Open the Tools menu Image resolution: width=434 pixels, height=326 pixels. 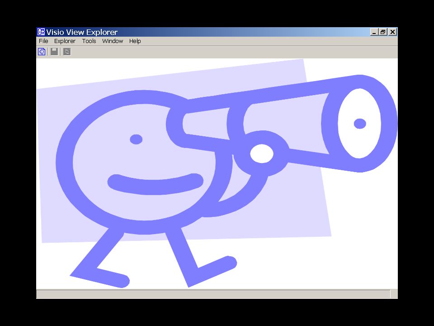pyautogui.click(x=89, y=41)
